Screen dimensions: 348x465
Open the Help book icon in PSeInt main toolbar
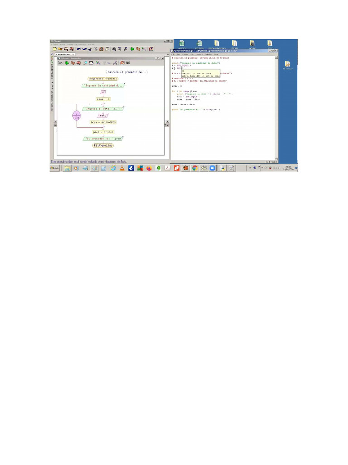[151, 49]
